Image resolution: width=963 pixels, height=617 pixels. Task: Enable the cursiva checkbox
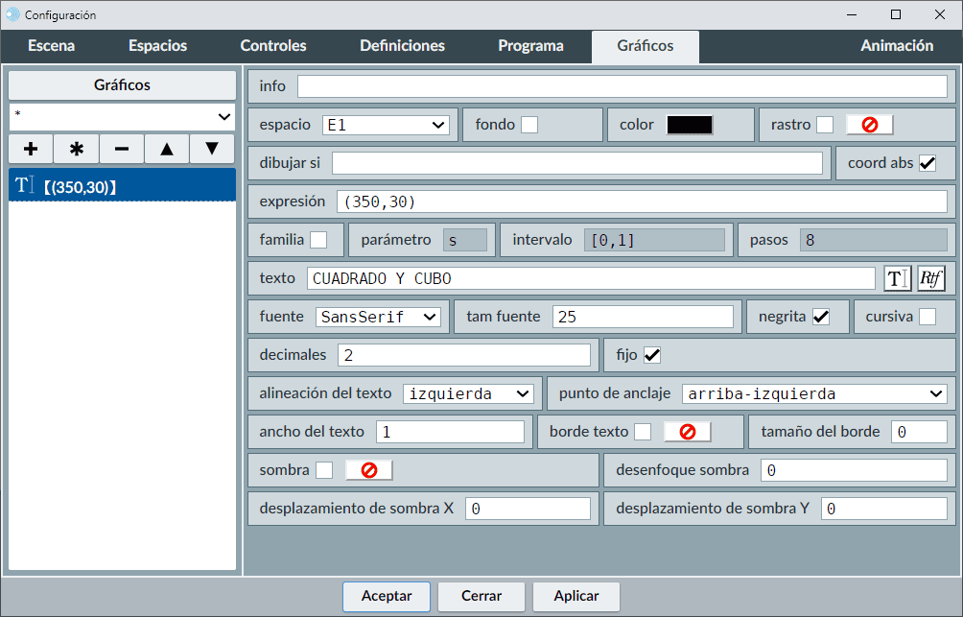[x=928, y=317]
